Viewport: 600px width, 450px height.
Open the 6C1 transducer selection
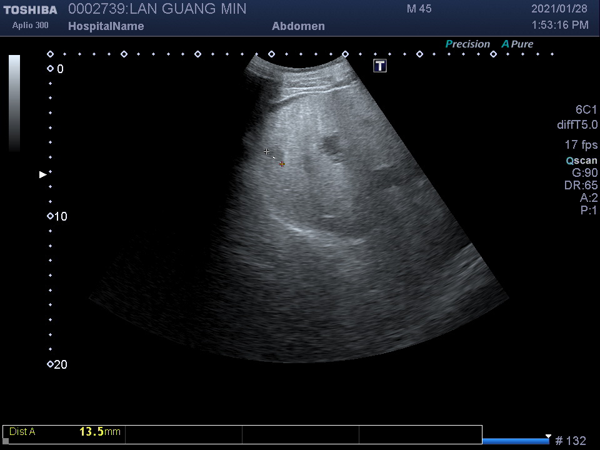pos(586,110)
